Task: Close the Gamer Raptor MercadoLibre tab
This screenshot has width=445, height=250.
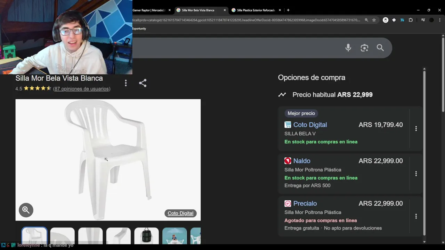Action: tap(170, 10)
